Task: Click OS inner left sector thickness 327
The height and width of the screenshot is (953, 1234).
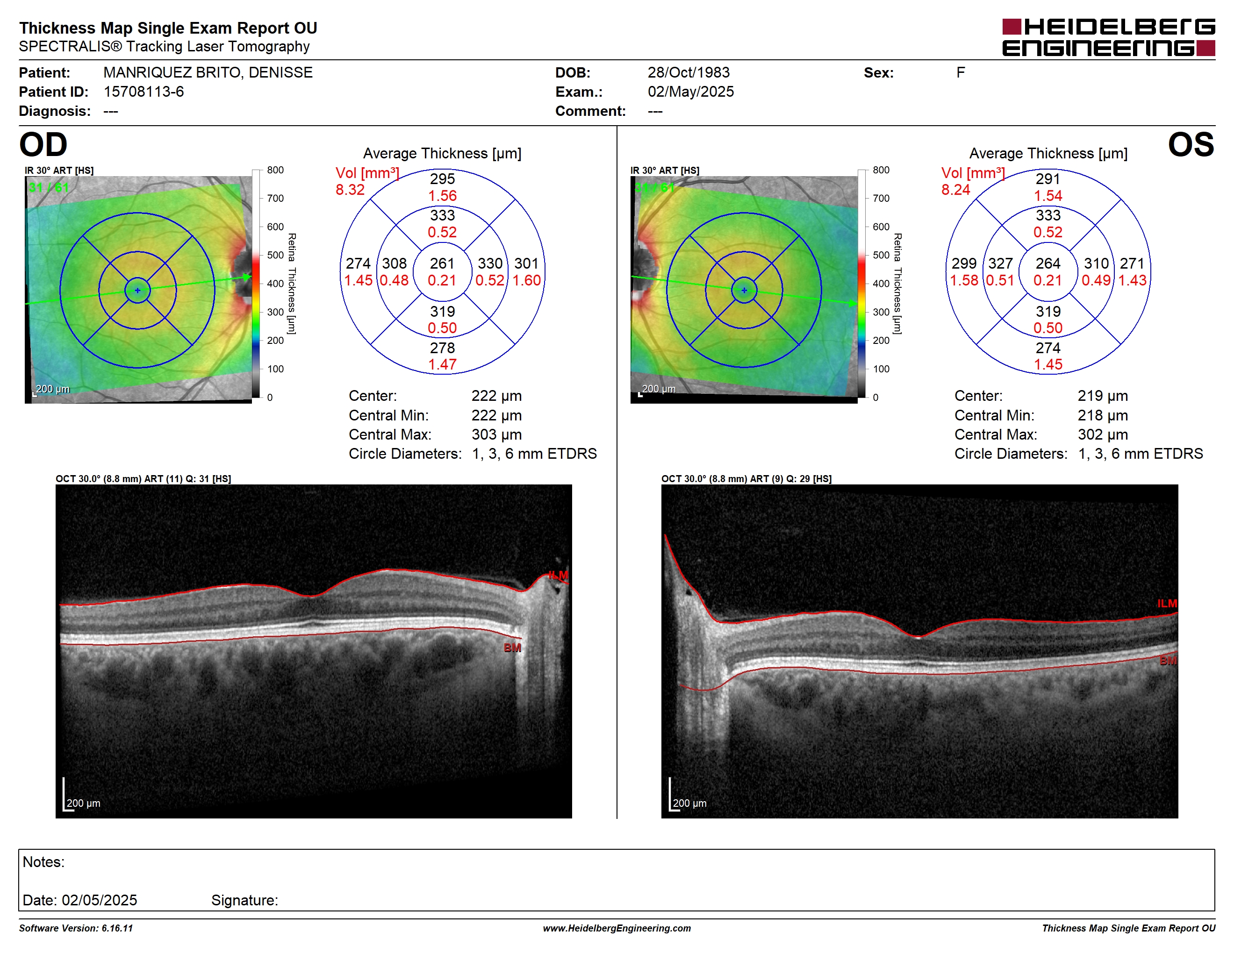Action: tap(1000, 263)
